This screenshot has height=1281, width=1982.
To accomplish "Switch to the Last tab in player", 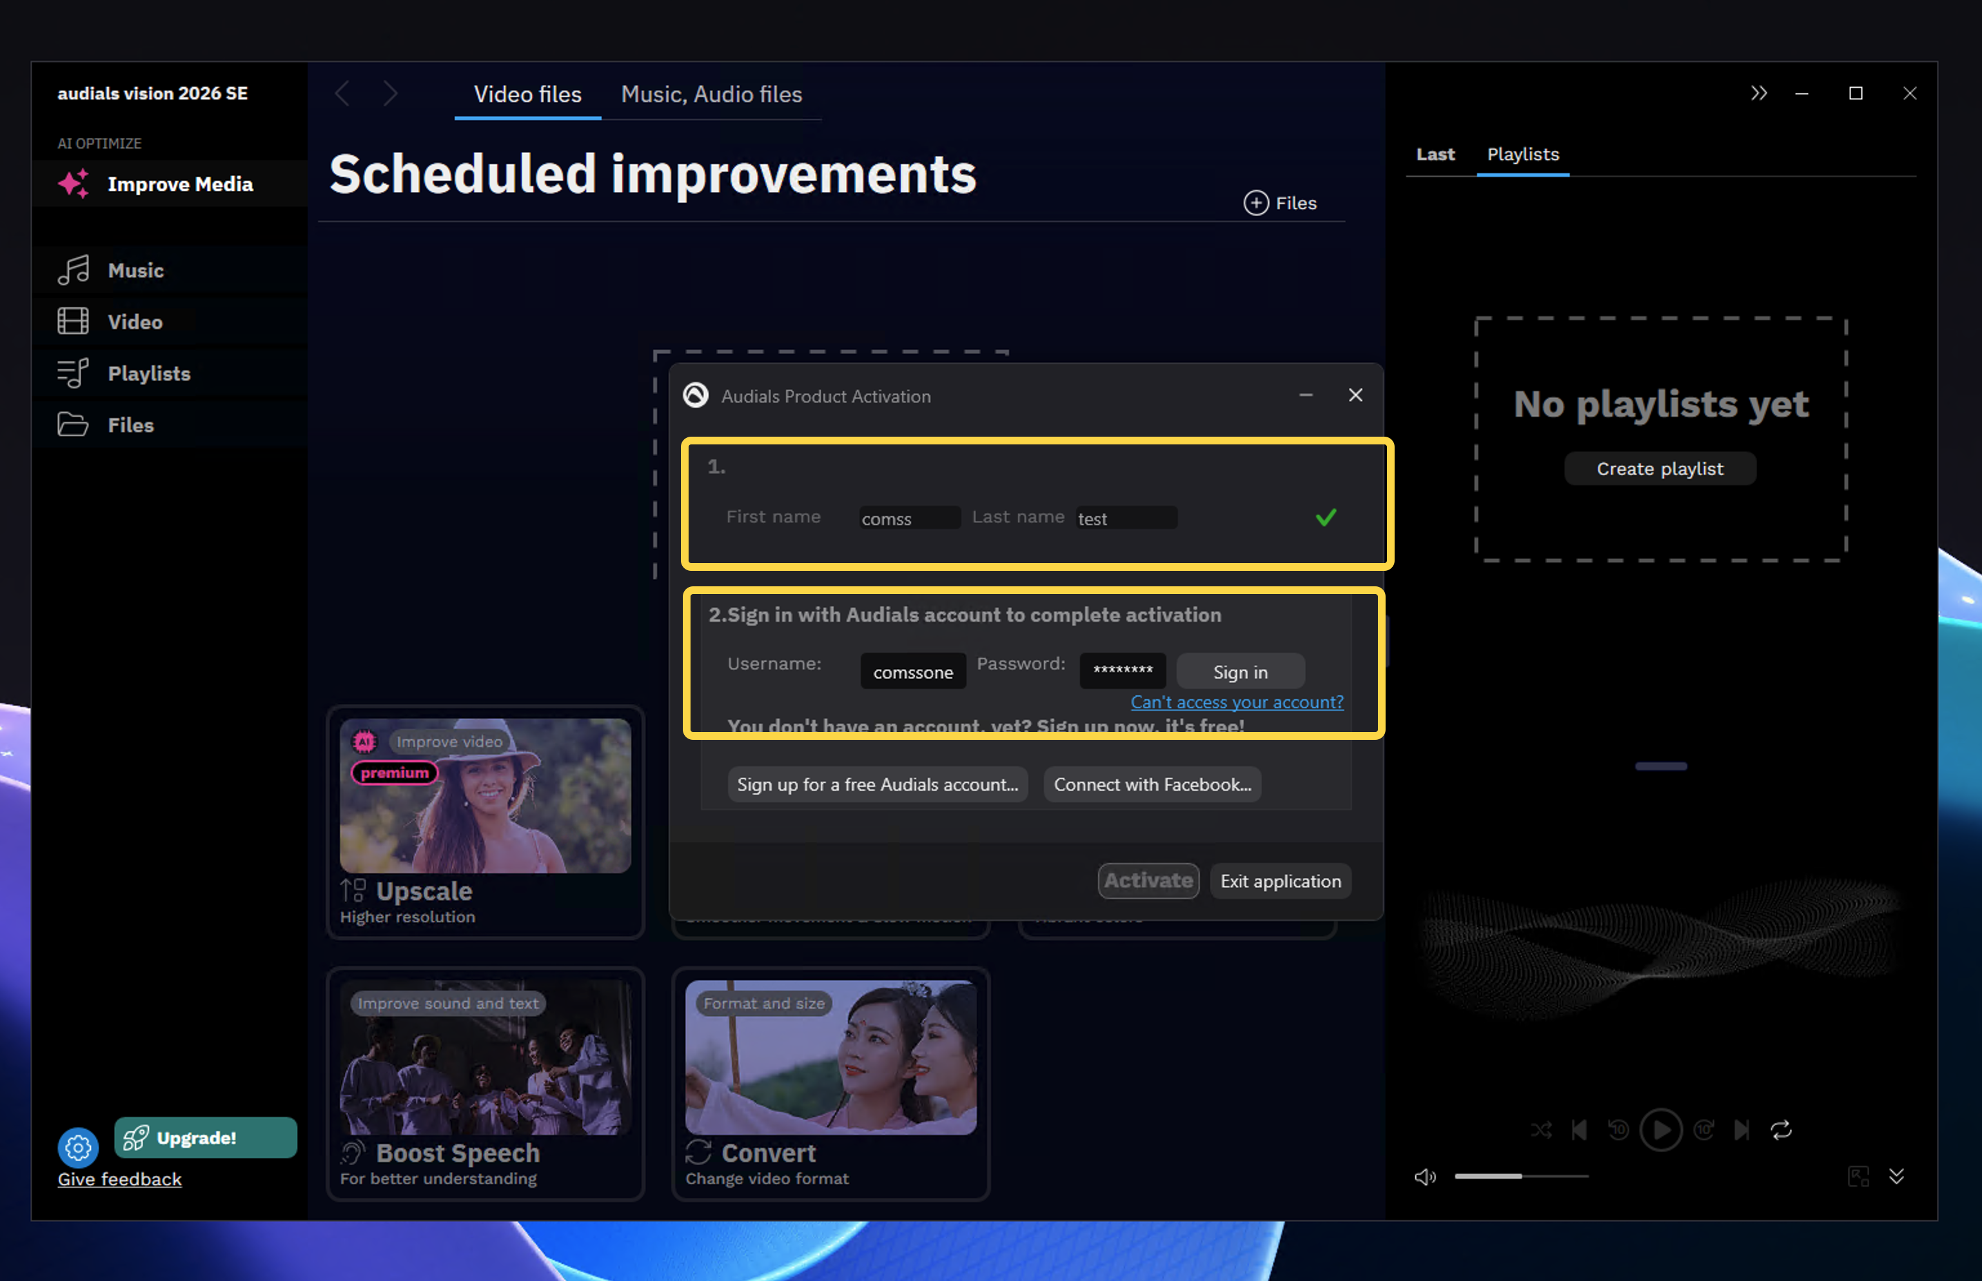I will pos(1436,154).
